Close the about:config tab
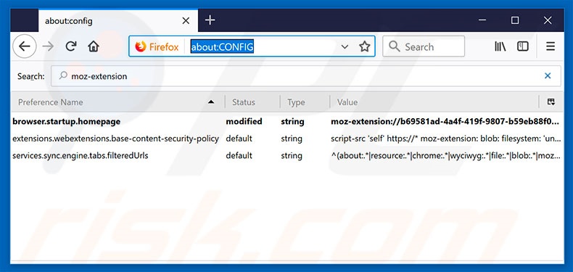Image resolution: width=573 pixels, height=272 pixels. pos(186,21)
